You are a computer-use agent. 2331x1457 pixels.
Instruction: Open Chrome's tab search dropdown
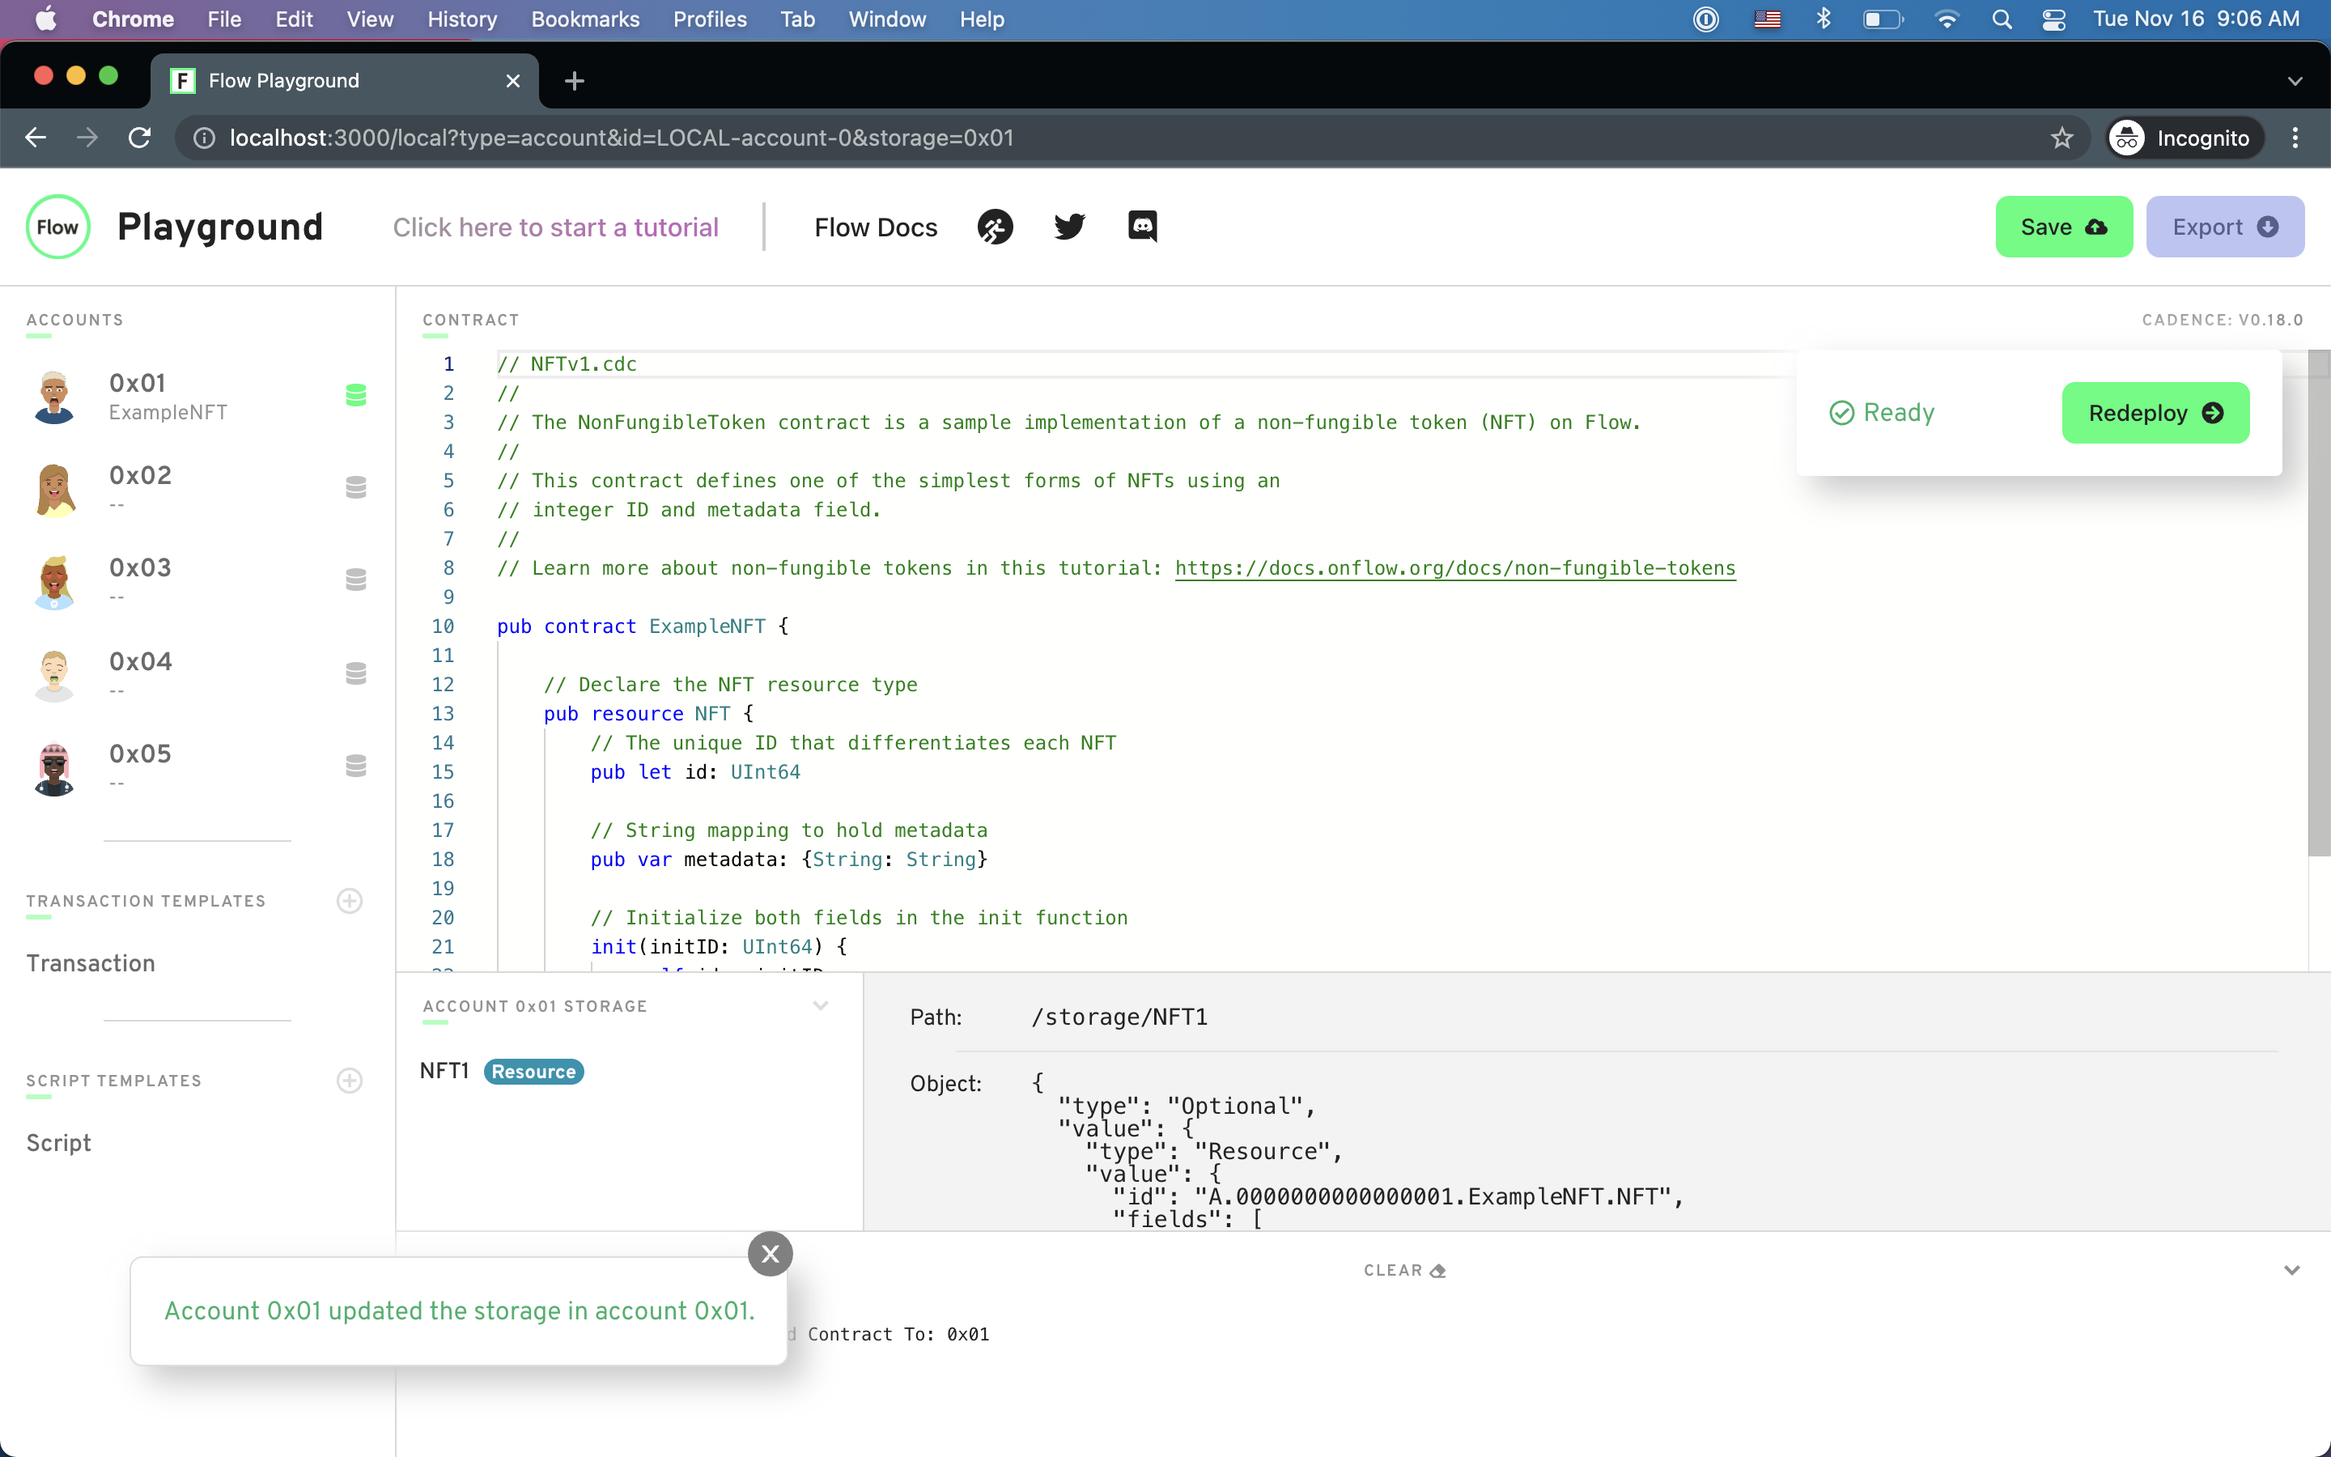click(x=2295, y=80)
